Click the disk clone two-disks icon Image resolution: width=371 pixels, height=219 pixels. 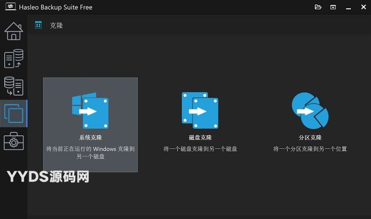[x=200, y=110]
